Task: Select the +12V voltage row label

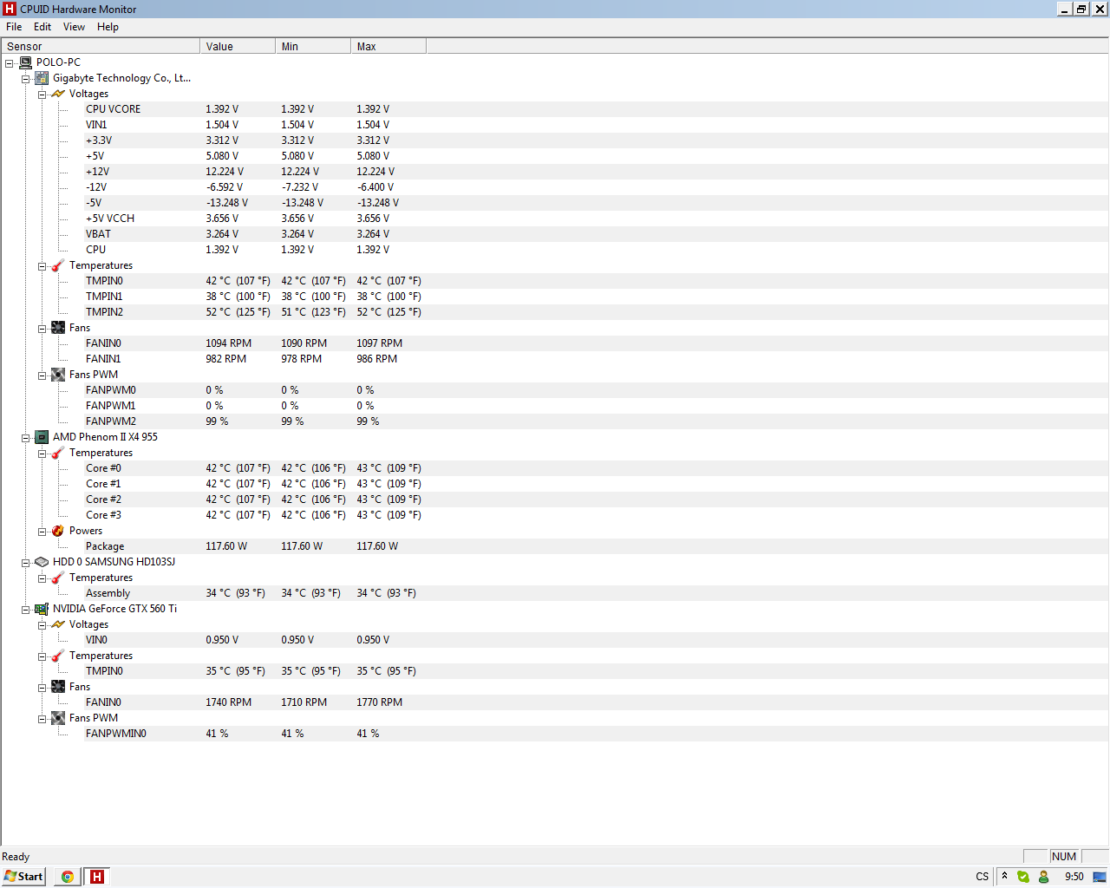Action: (x=97, y=172)
